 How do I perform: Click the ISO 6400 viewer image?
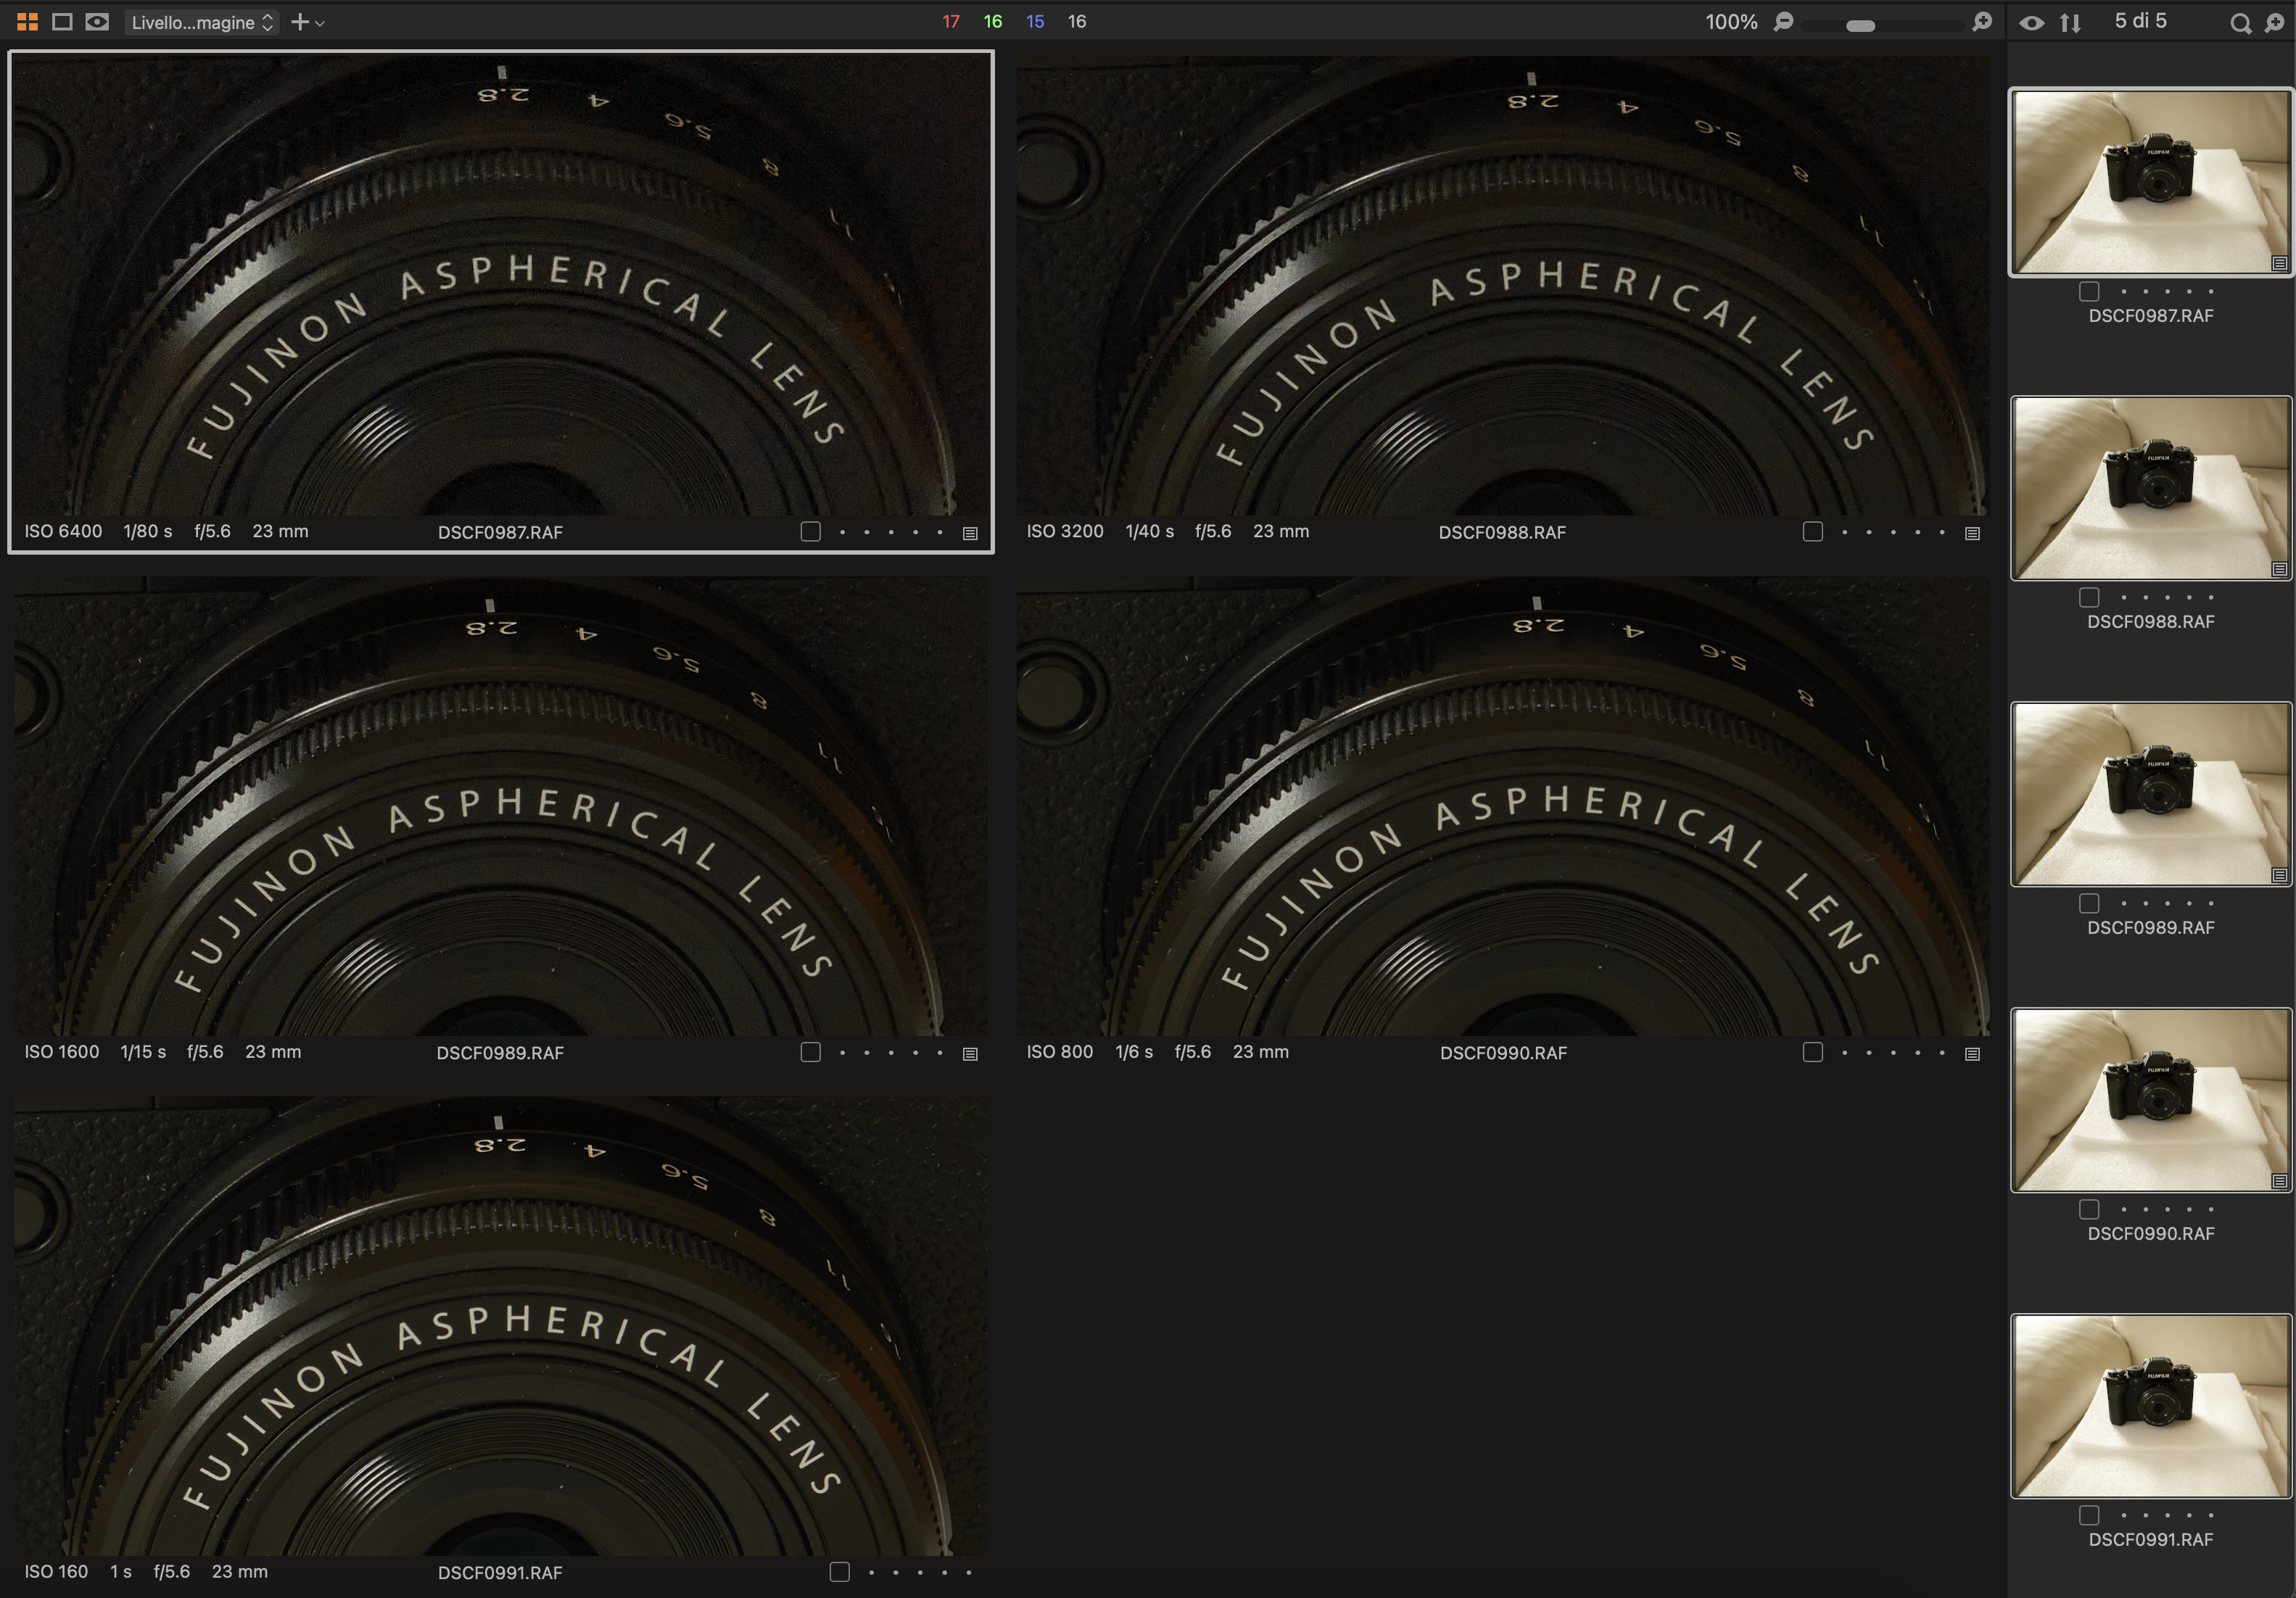pos(500,285)
